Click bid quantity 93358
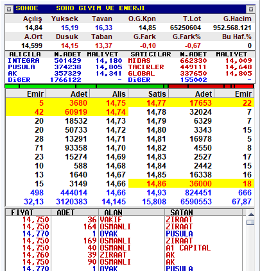 coord(76,148)
